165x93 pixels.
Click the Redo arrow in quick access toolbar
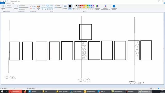(x=7, y=1)
